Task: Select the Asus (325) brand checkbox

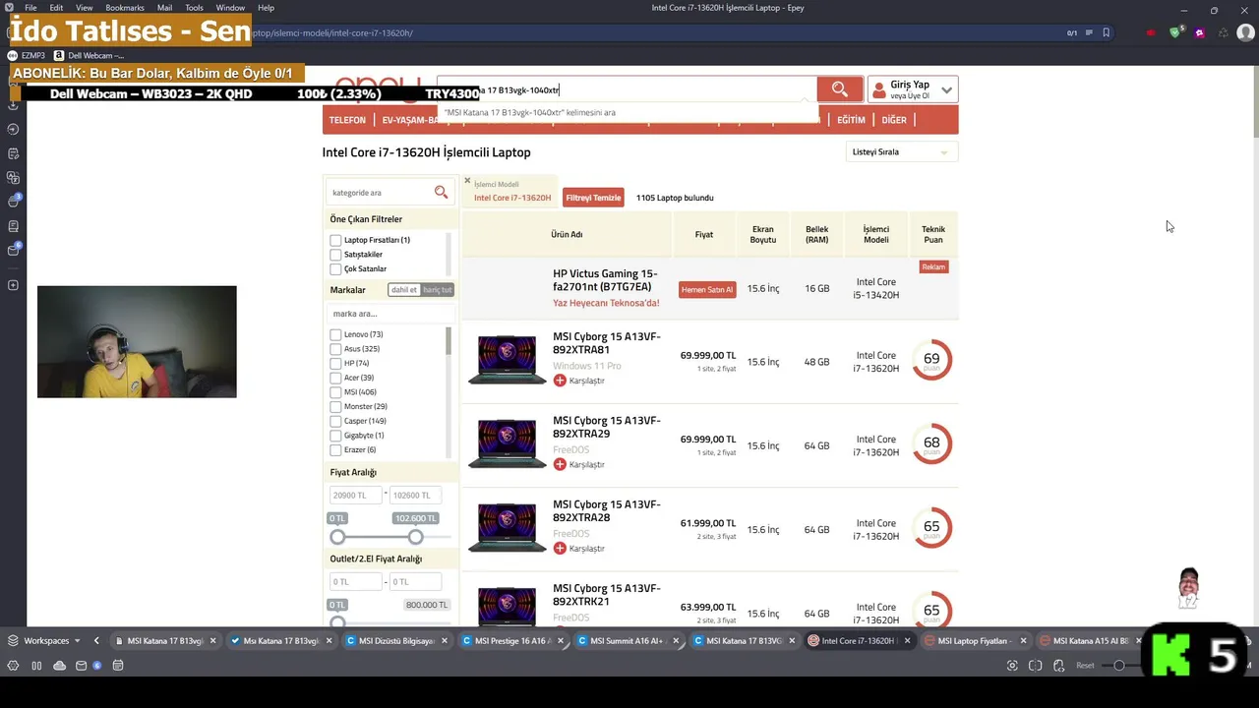Action: click(x=335, y=349)
